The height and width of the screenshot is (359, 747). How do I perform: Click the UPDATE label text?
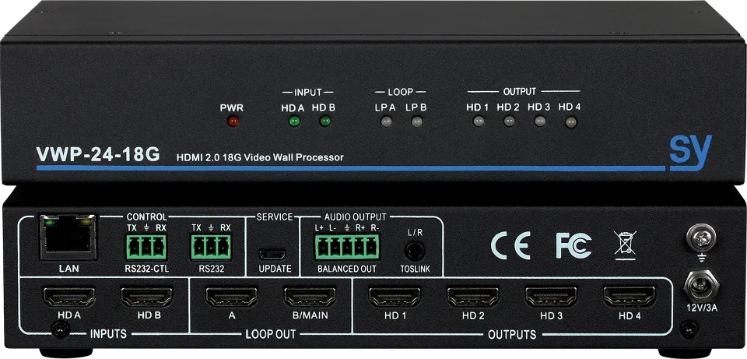pyautogui.click(x=275, y=269)
